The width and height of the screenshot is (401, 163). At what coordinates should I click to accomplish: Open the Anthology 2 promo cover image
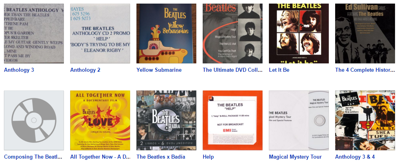pyautogui.click(x=100, y=33)
